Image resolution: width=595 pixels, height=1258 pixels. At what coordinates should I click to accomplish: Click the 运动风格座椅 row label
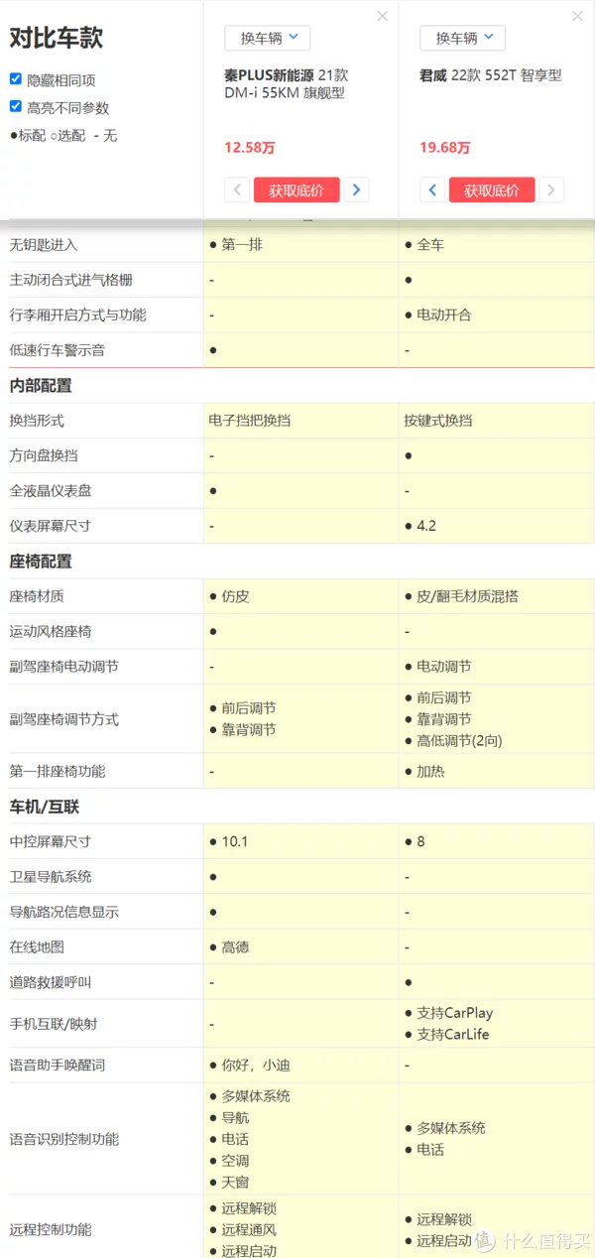click(x=50, y=631)
